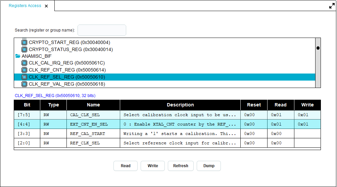Click the Bit column header

coord(27,105)
